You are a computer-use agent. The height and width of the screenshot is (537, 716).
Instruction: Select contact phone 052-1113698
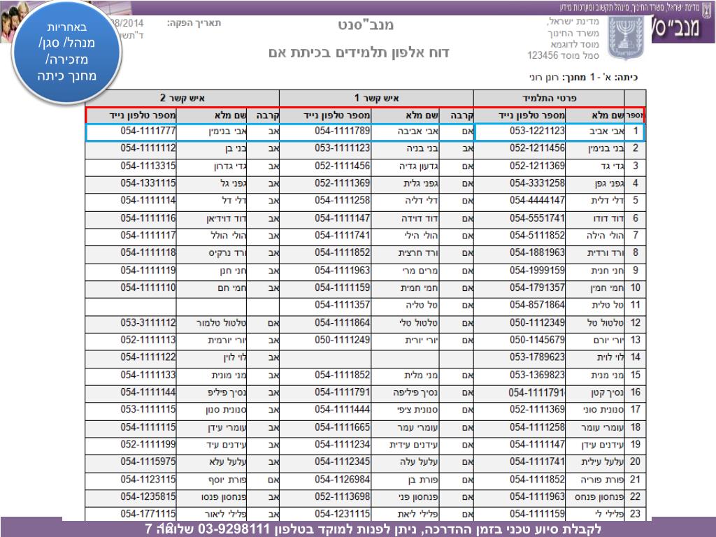pos(342,497)
